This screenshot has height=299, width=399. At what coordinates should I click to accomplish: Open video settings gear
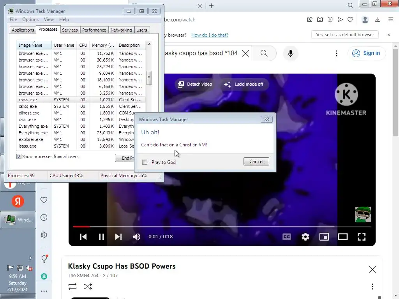(x=305, y=237)
